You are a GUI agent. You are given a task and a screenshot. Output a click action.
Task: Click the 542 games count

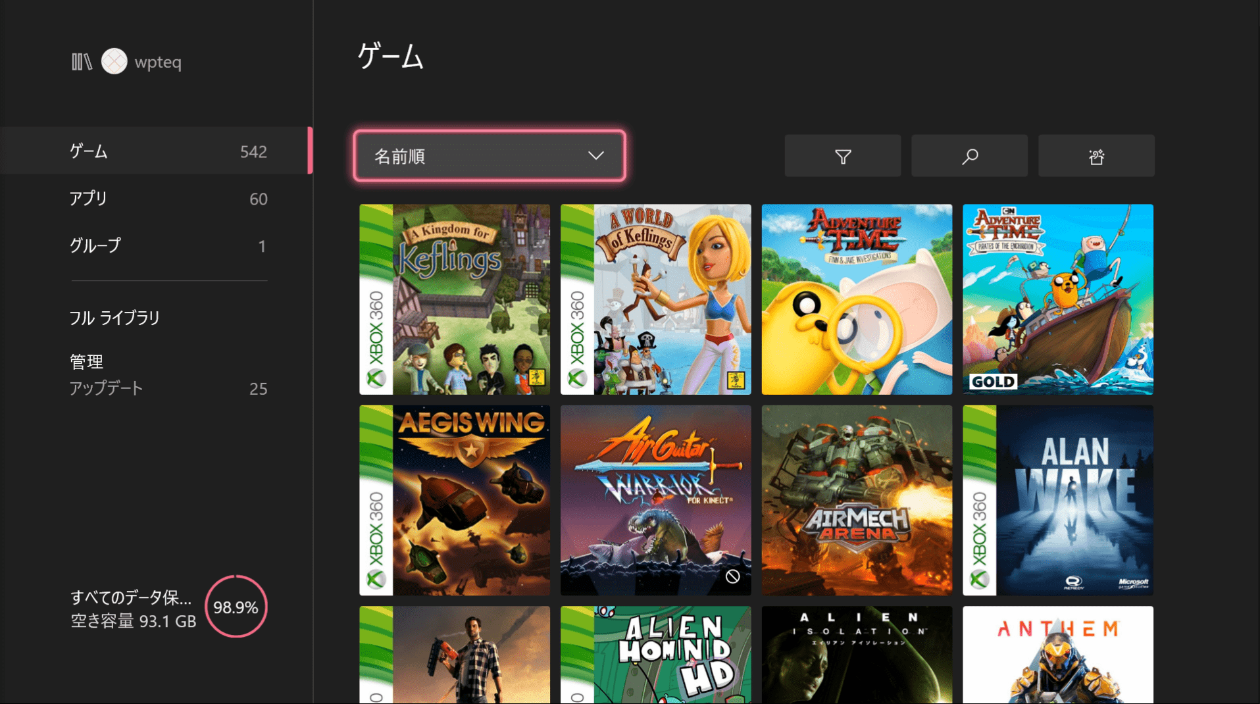click(253, 152)
